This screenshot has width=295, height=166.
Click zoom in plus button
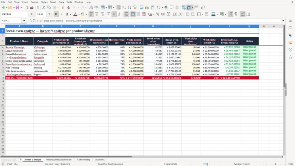pyautogui.click(x=285, y=164)
